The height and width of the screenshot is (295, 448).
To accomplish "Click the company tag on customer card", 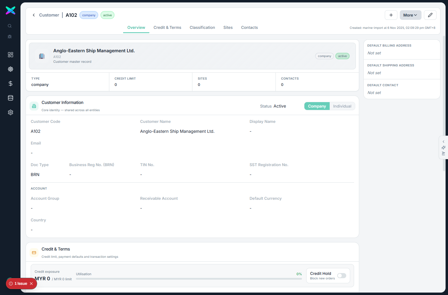I will (325, 56).
